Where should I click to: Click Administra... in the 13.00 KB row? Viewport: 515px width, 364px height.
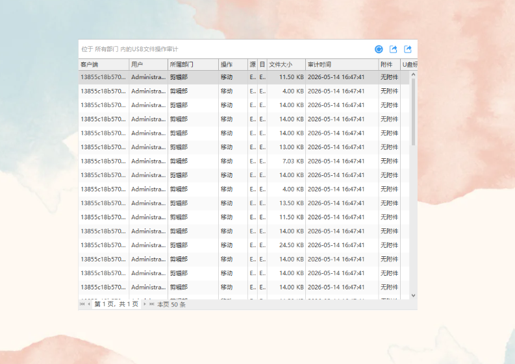point(149,147)
